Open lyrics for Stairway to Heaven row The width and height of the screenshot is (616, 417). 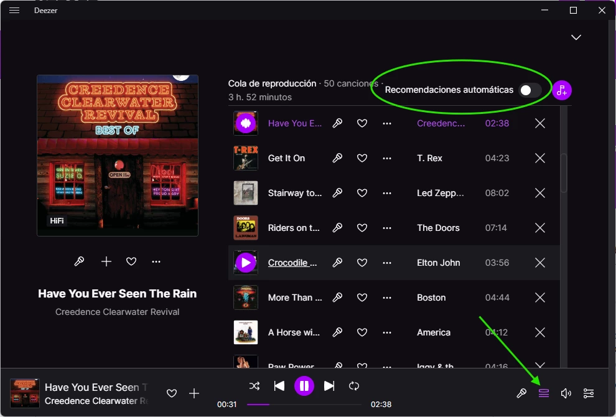pos(337,193)
